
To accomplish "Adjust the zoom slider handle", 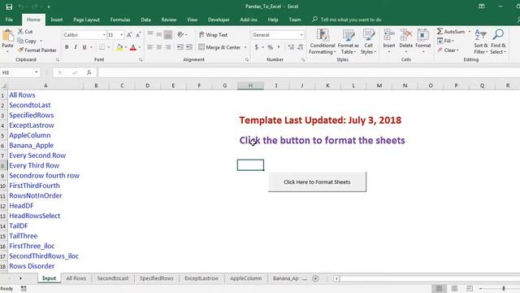I will (x=504, y=288).
